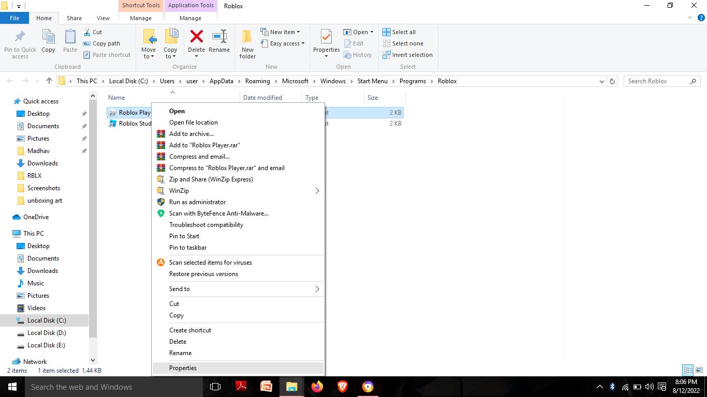Click the red Delete icon in ribbon
Screen dimensions: 707x397
[196, 36]
